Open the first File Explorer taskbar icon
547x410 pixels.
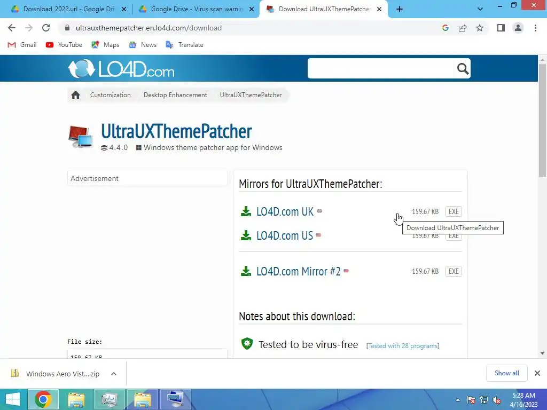point(76,399)
